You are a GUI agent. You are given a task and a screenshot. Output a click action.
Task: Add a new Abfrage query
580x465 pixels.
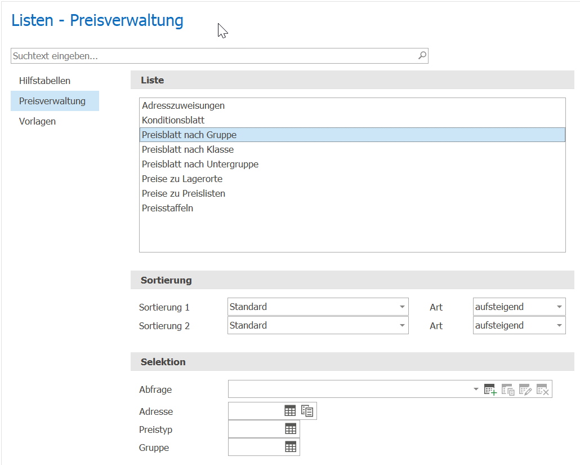click(x=490, y=389)
